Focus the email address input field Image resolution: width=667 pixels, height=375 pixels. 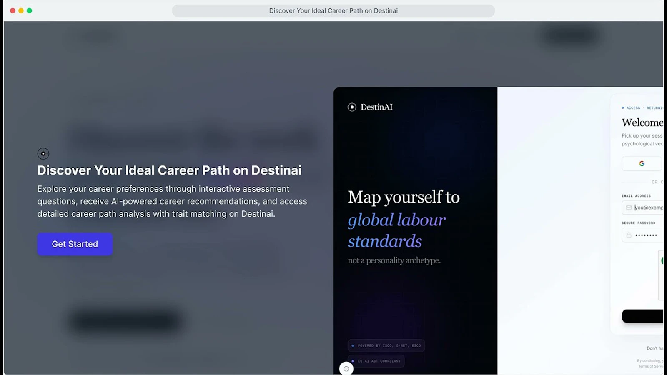[642, 207]
